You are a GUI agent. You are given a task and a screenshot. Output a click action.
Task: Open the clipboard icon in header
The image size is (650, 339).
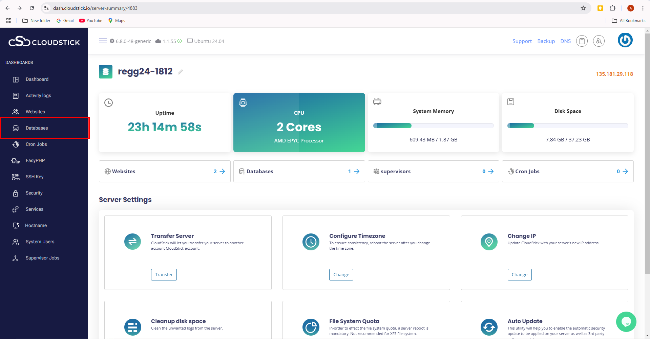point(582,41)
